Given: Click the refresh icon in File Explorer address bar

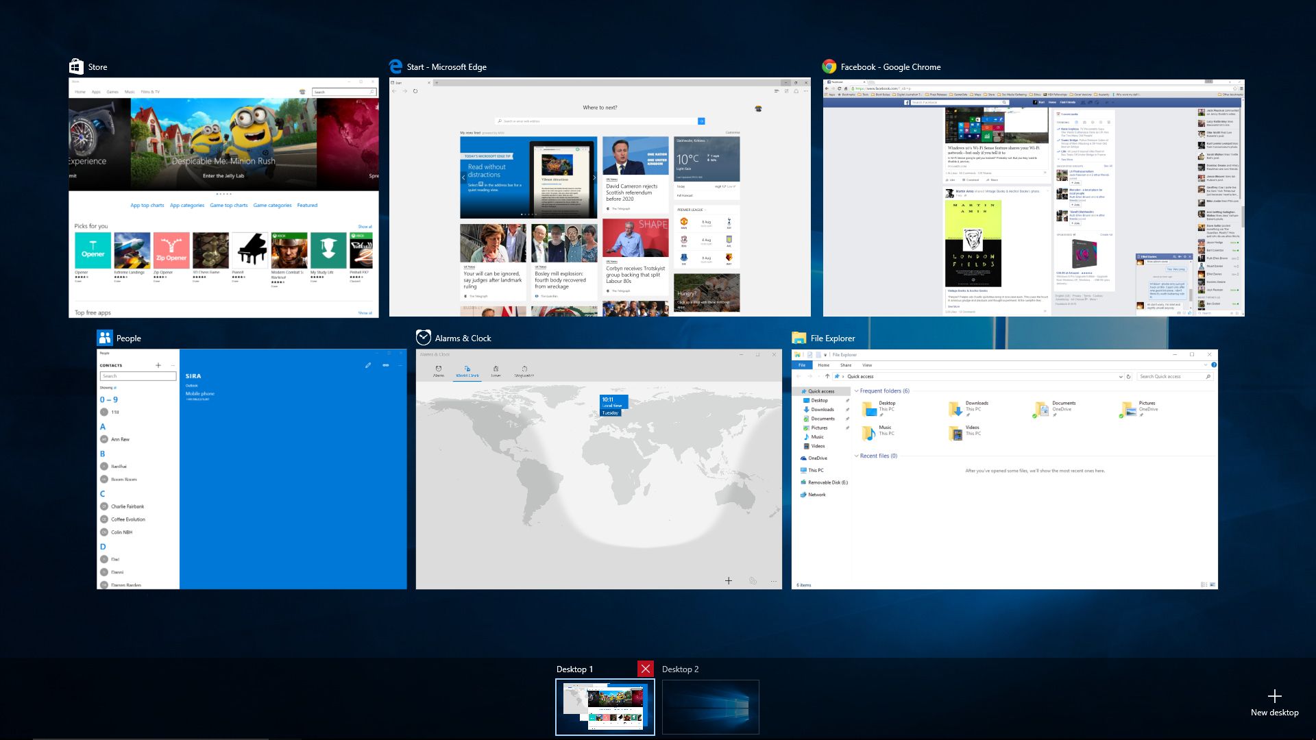Looking at the screenshot, I should point(1128,376).
